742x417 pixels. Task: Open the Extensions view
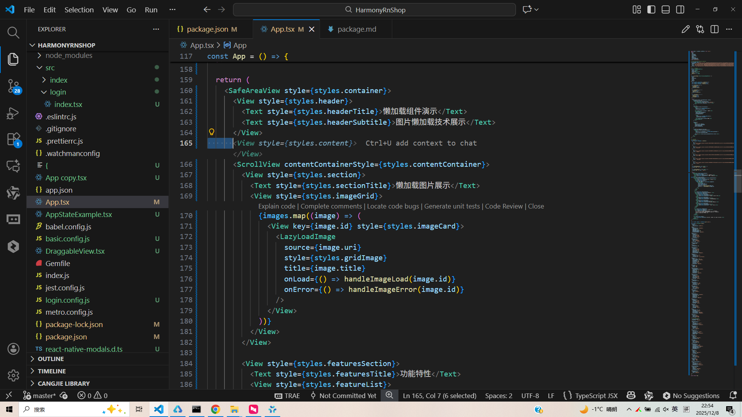coord(14,139)
